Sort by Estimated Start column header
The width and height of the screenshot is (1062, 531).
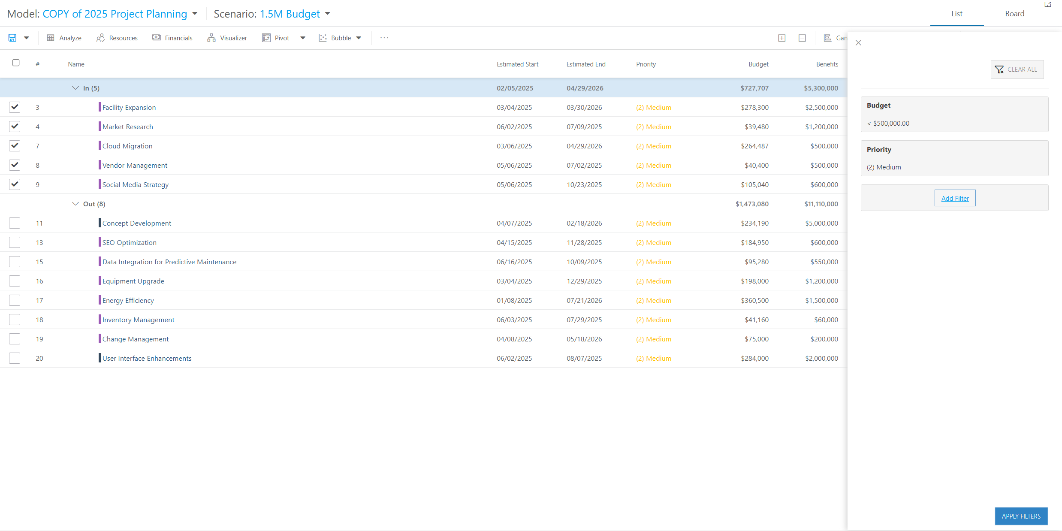517,64
